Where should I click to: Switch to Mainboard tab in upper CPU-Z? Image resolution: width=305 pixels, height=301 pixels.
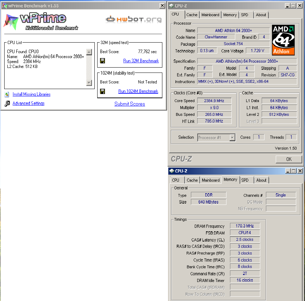pos(210,15)
